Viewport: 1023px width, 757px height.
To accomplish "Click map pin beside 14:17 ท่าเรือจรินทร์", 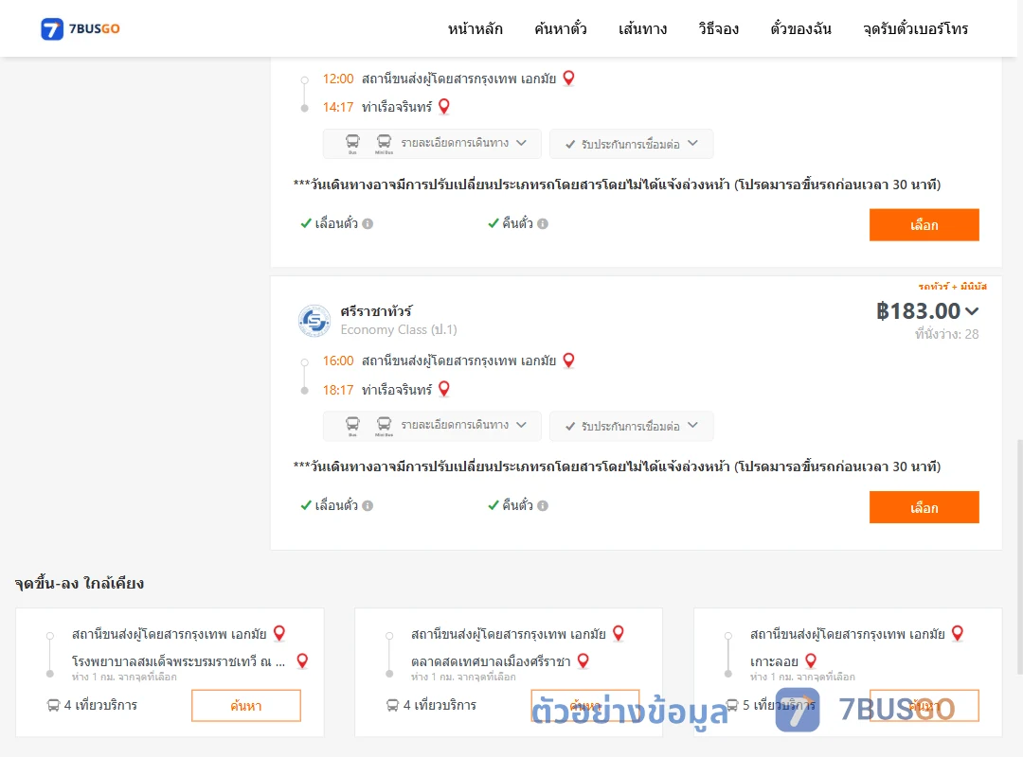I will (444, 106).
